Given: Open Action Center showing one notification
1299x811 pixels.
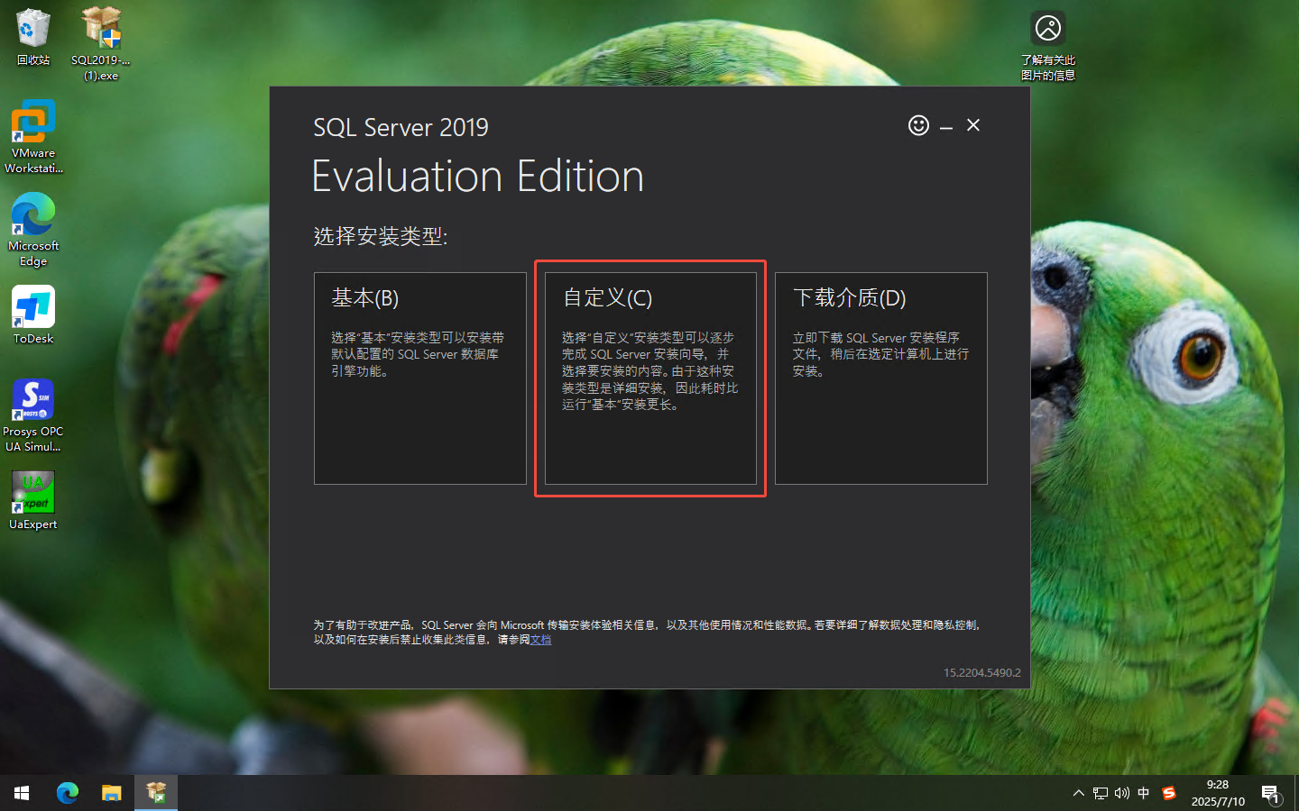Looking at the screenshot, I should point(1271,793).
